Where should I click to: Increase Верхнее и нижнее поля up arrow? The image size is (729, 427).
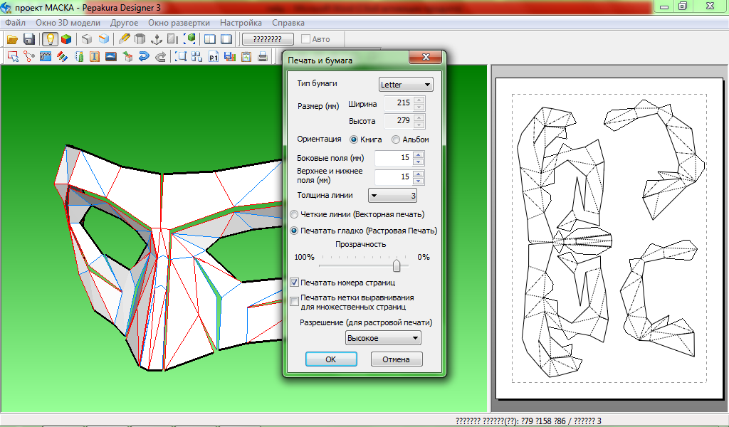419,174
